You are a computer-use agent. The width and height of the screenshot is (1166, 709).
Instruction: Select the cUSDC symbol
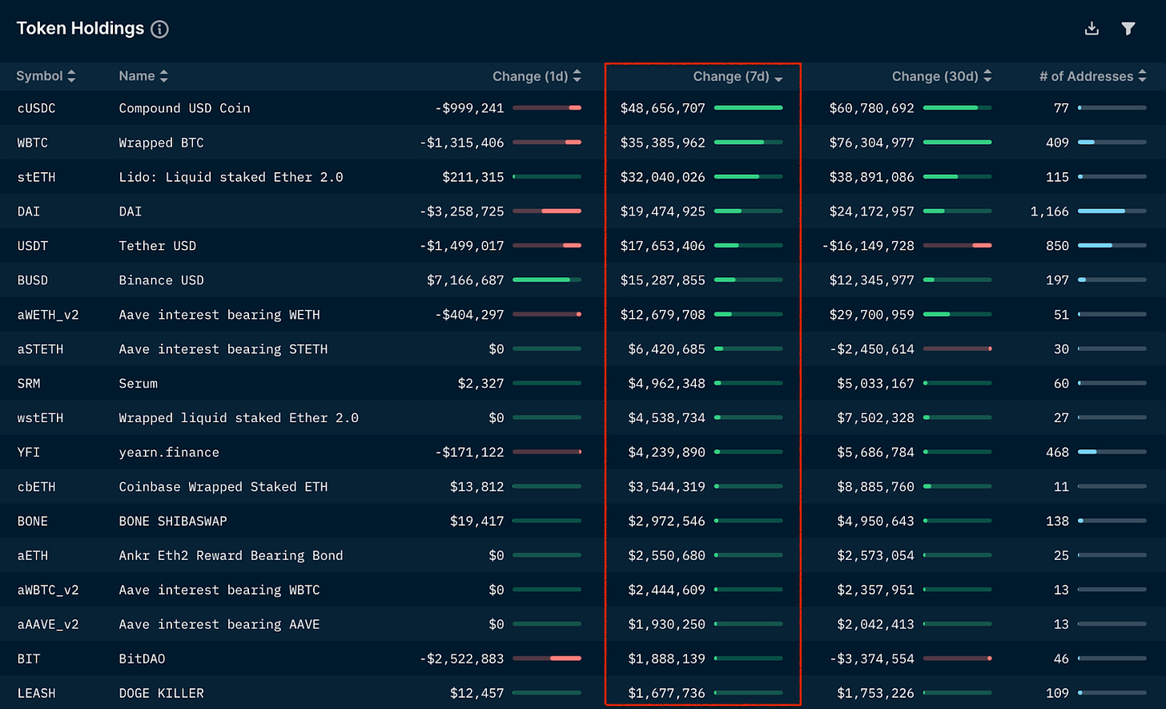(x=37, y=108)
